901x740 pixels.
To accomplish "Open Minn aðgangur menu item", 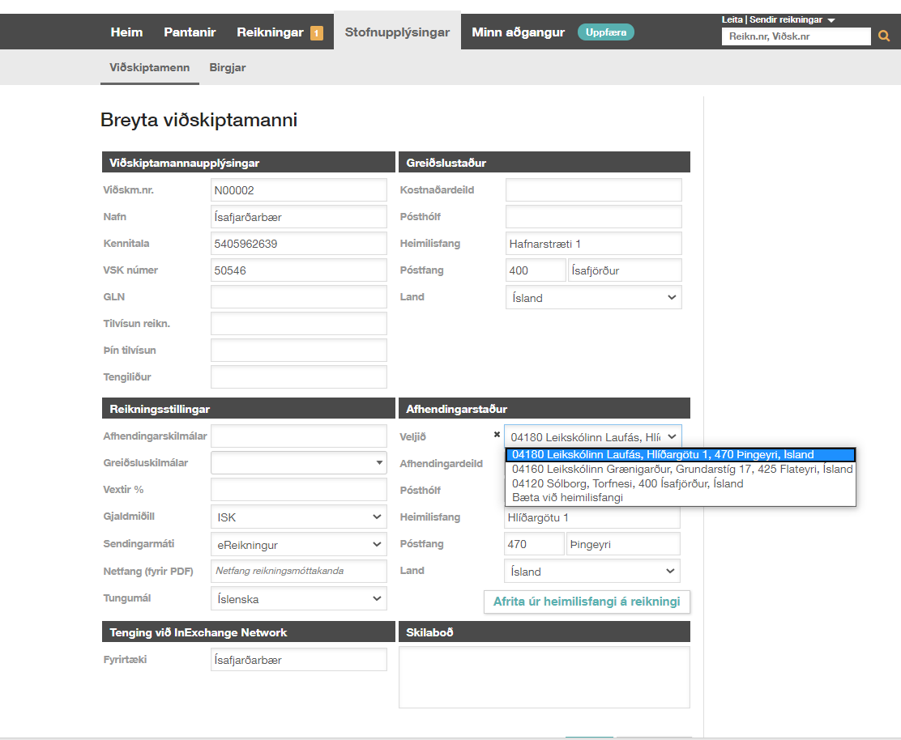I will point(518,32).
